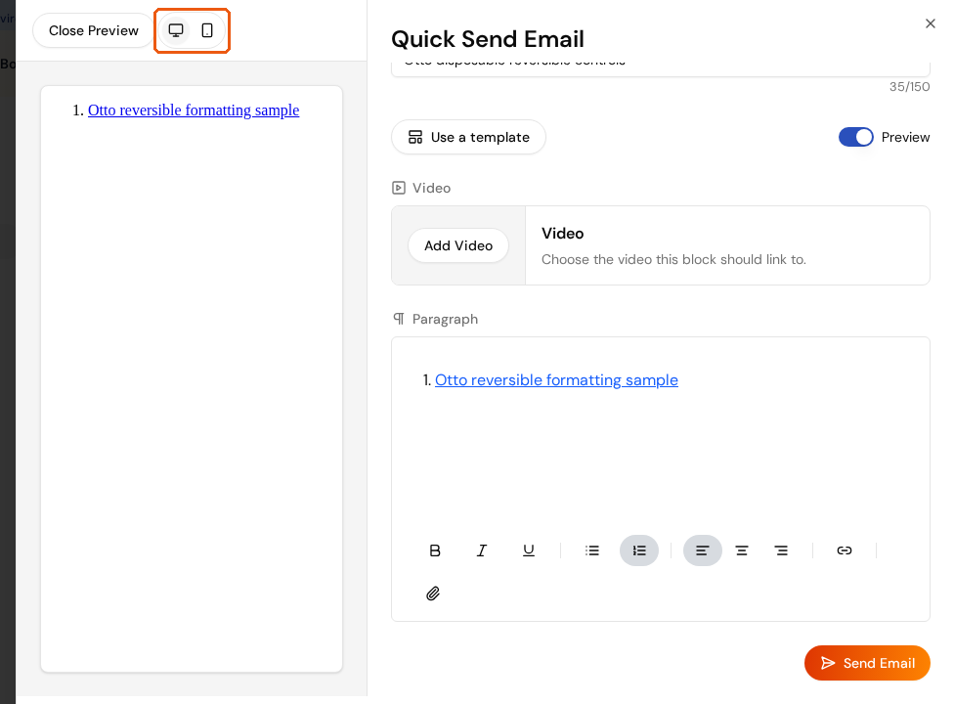Click the Close Preview button
Image resolution: width=954 pixels, height=704 pixels.
[94, 30]
